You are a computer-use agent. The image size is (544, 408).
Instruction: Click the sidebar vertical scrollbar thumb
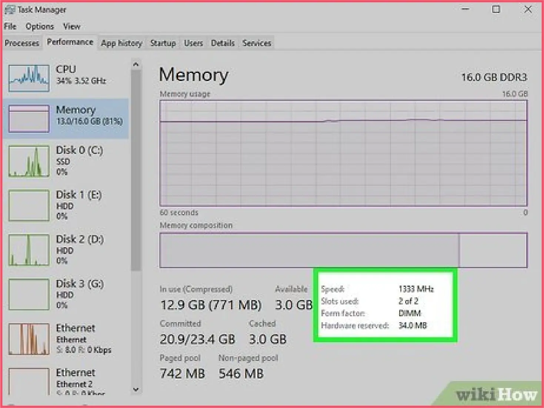pos(136,170)
